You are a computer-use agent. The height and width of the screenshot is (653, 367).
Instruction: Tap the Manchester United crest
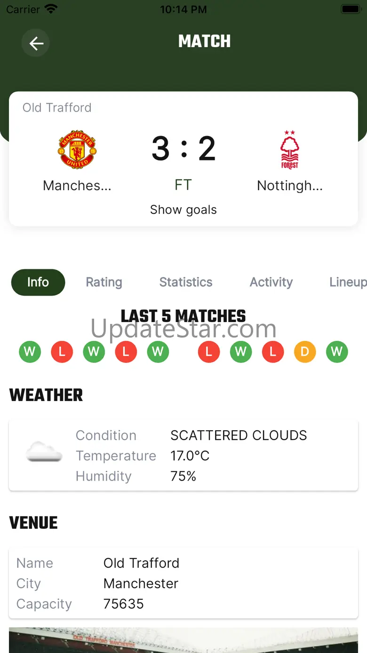pyautogui.click(x=77, y=150)
